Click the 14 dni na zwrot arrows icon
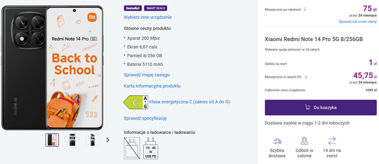The image size is (379, 164). point(332,141)
